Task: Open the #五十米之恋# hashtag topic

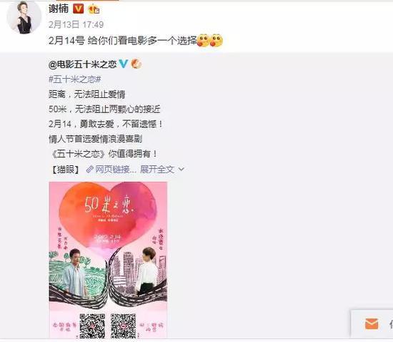Action: (x=75, y=79)
